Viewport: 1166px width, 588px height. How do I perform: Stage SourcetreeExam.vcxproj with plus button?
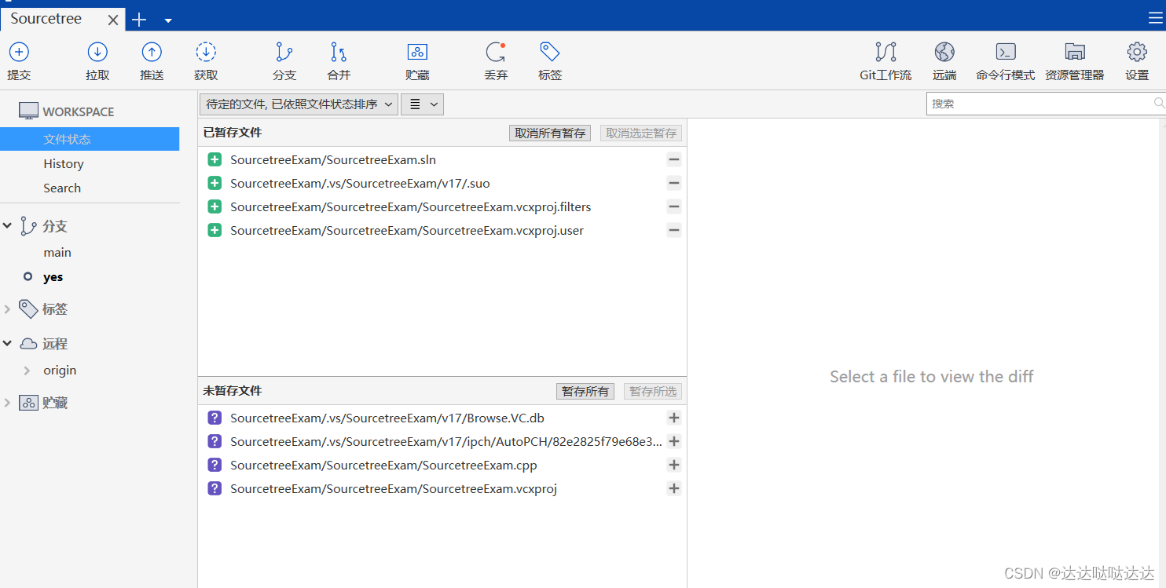pos(673,488)
